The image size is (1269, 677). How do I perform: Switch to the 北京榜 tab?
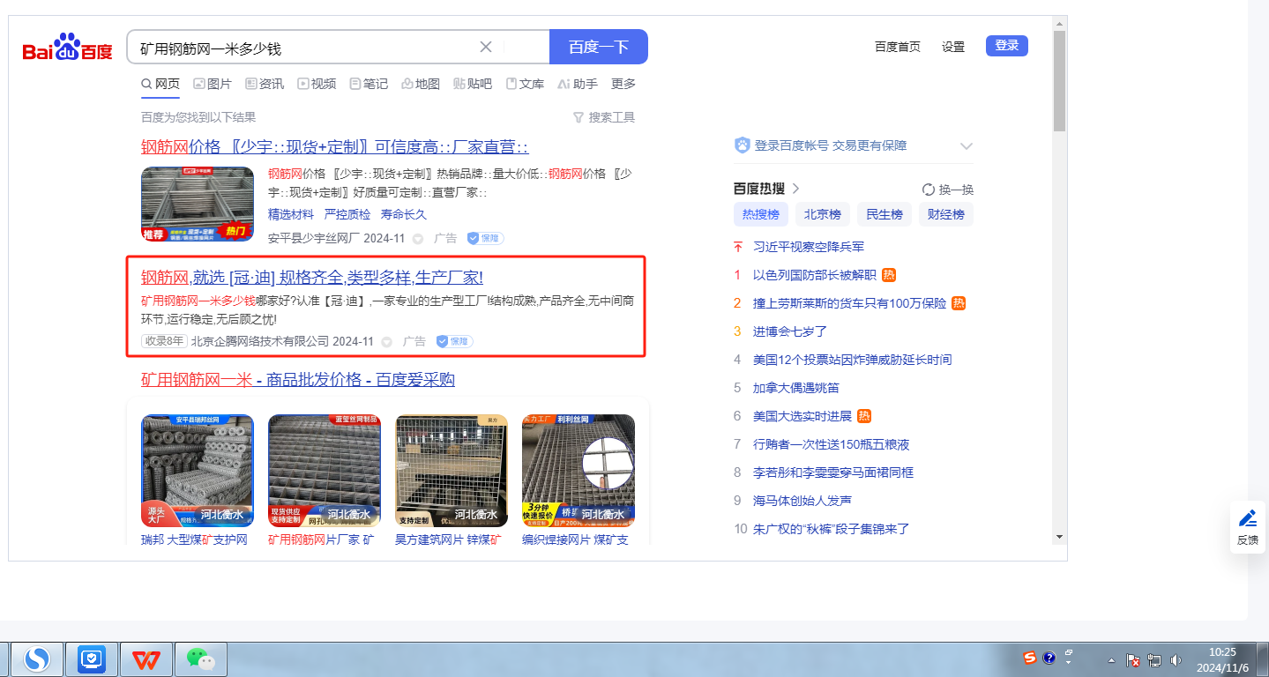[823, 214]
